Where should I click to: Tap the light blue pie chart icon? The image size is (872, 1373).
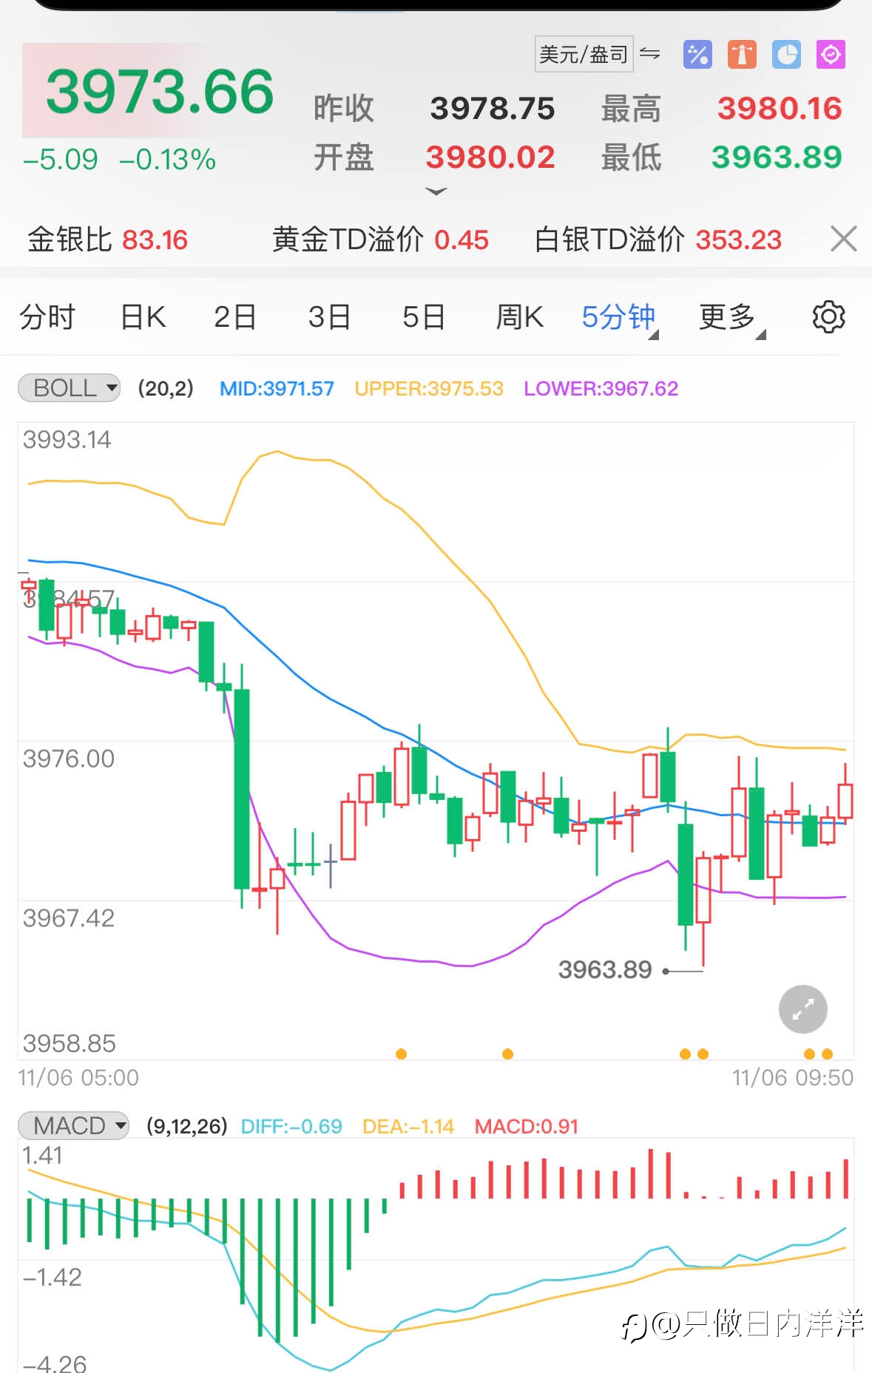pos(786,55)
